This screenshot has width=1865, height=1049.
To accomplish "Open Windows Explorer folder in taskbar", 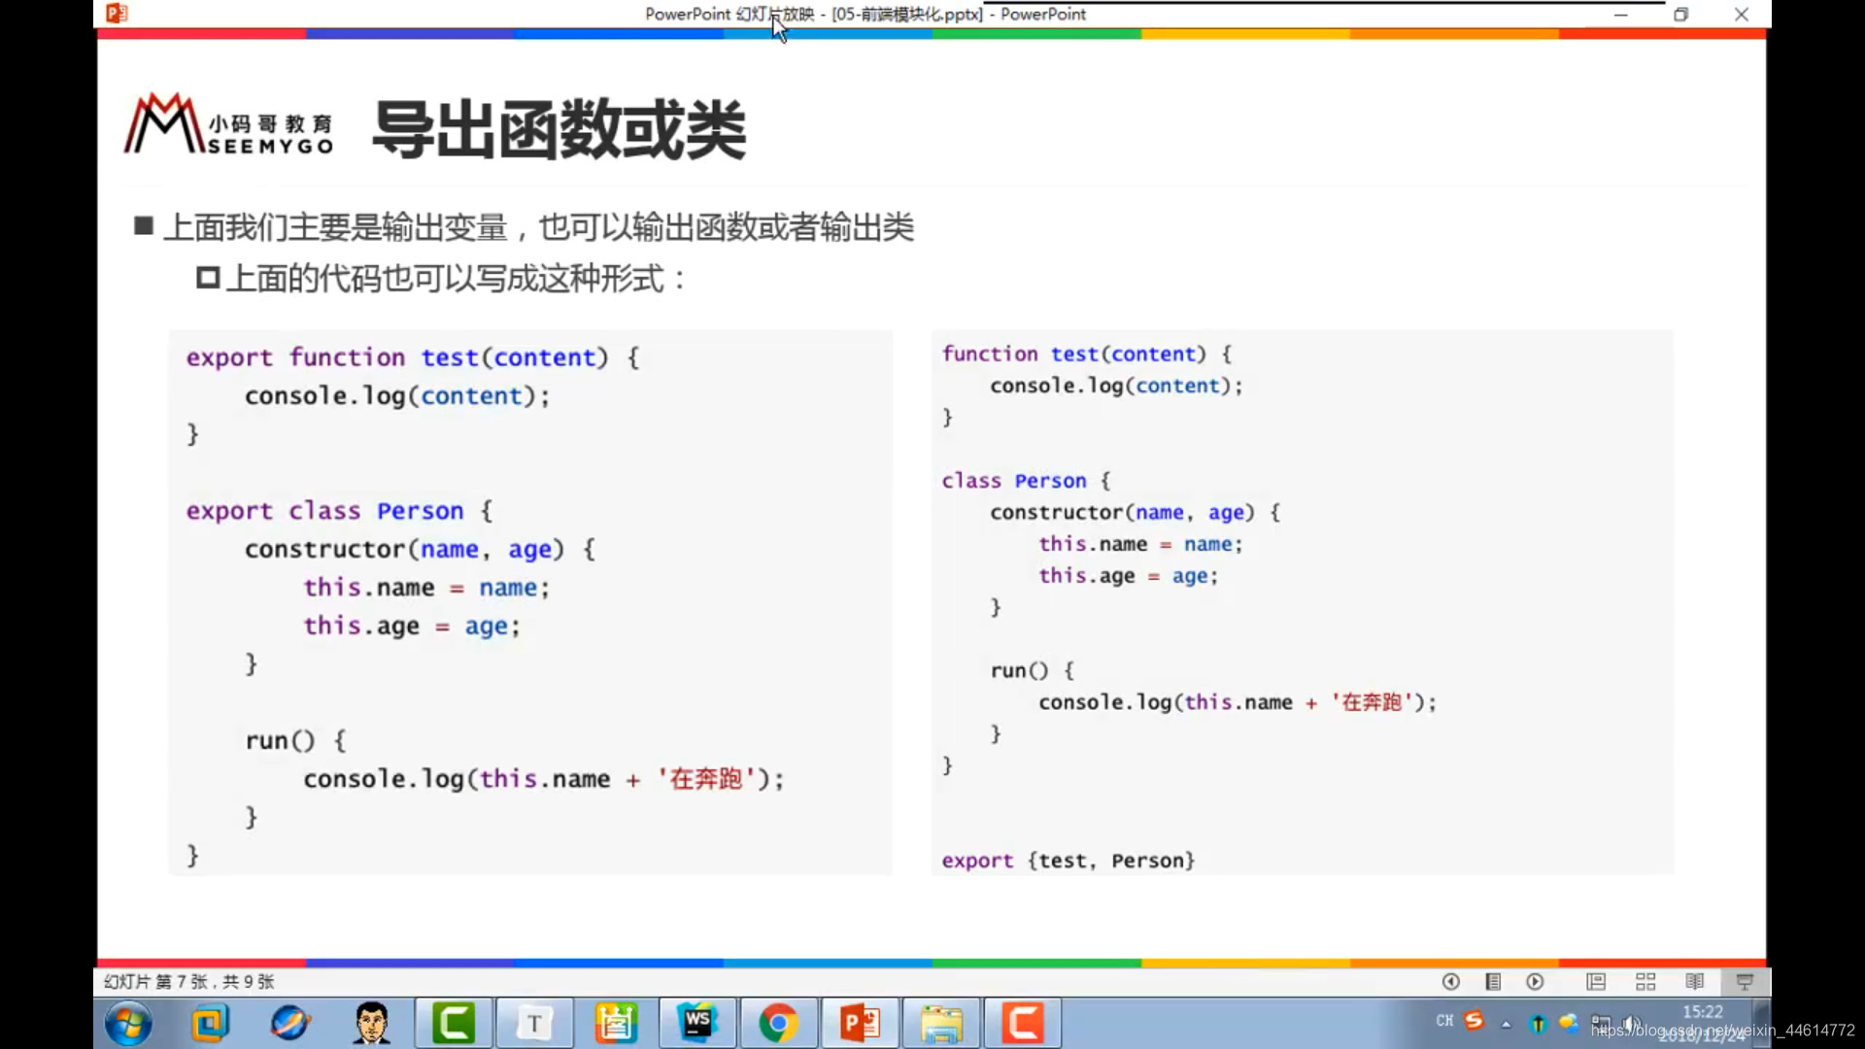I will click(941, 1024).
